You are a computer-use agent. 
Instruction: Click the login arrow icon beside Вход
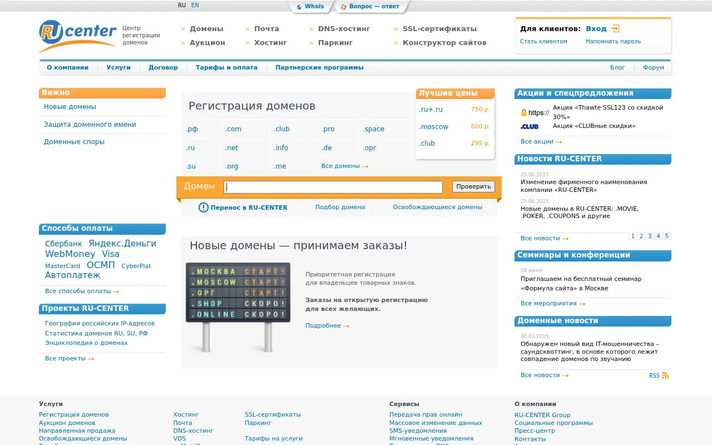pyautogui.click(x=615, y=28)
